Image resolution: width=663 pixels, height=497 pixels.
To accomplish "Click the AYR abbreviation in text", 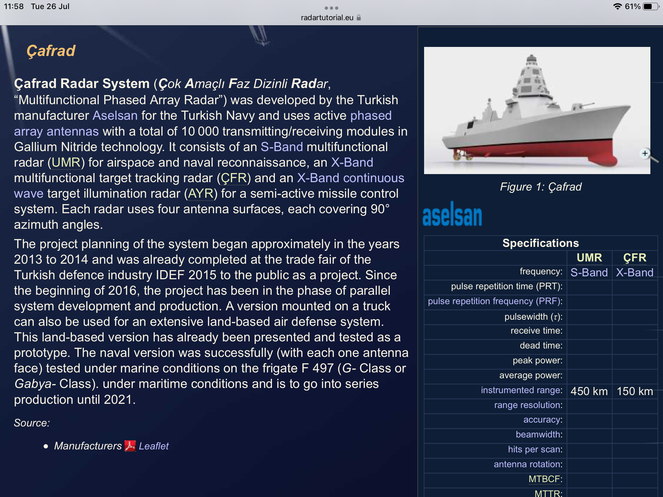I will pyautogui.click(x=201, y=193).
